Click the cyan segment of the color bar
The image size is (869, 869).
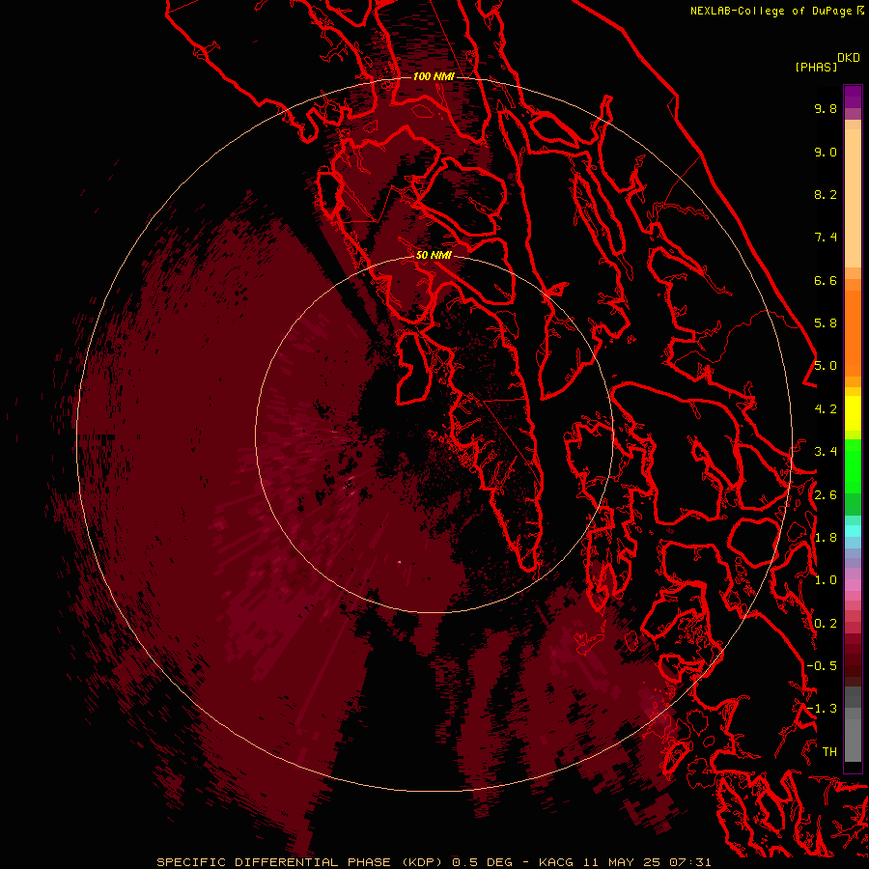tap(853, 531)
